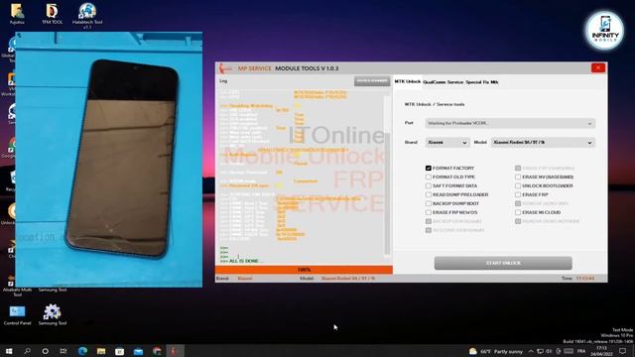The image size is (635, 357).
Task: Open the notification center icon
Action: 622,351
